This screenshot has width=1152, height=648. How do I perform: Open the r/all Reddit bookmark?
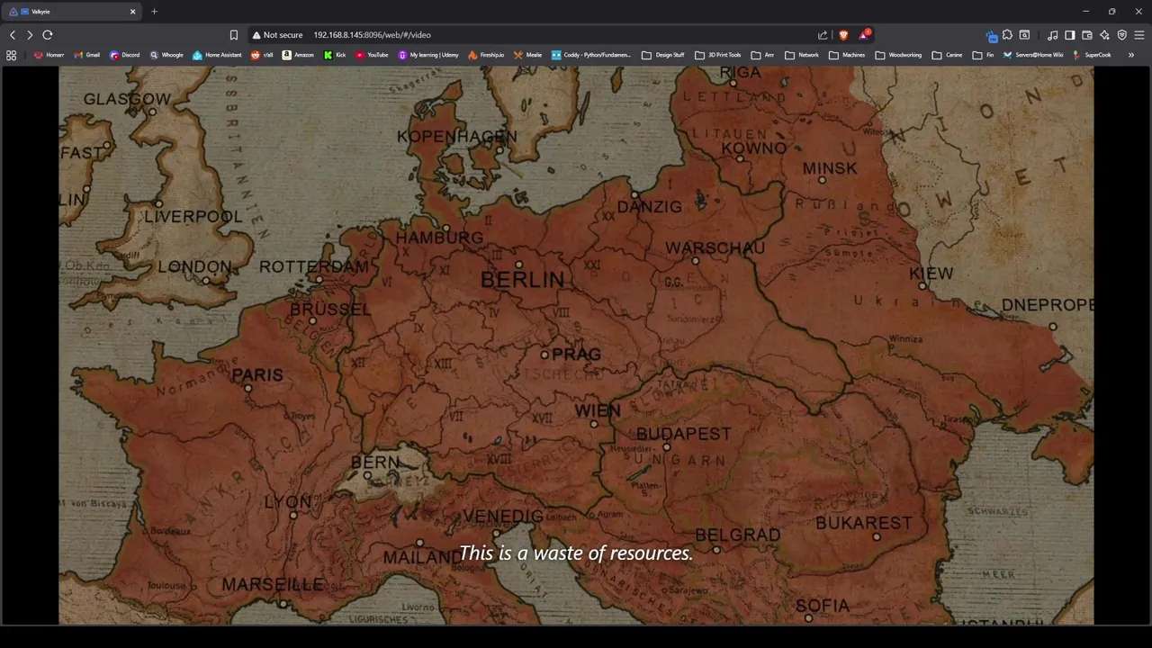[x=262, y=55]
